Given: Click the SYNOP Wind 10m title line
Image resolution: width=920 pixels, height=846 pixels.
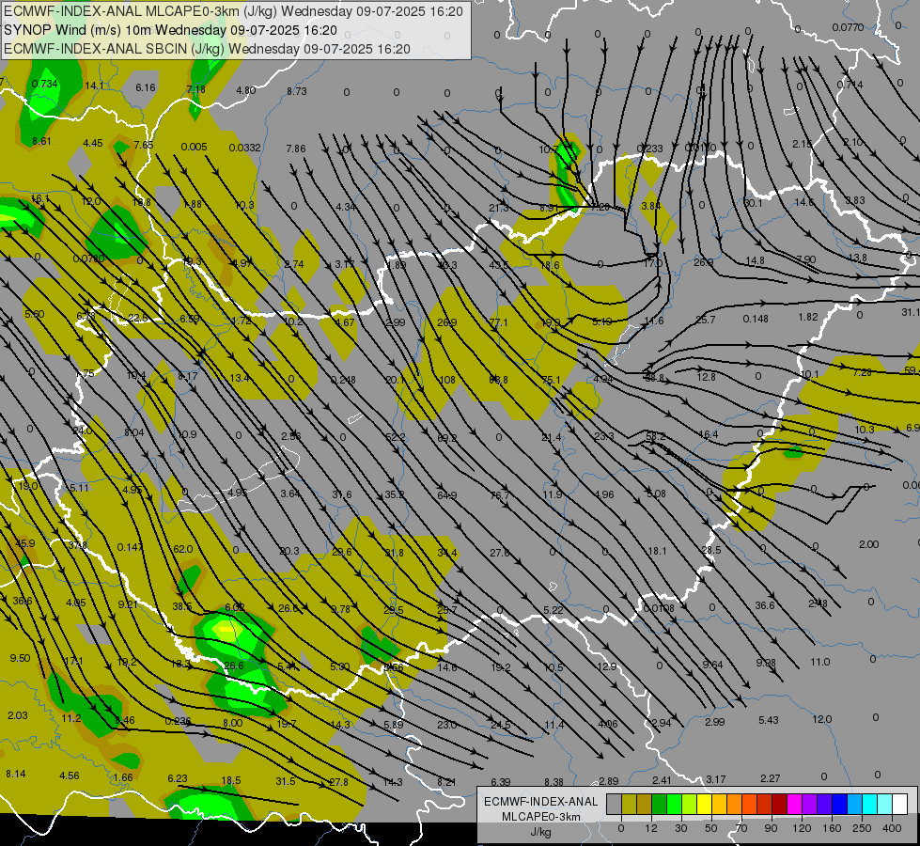Looking at the screenshot, I should 171,30.
